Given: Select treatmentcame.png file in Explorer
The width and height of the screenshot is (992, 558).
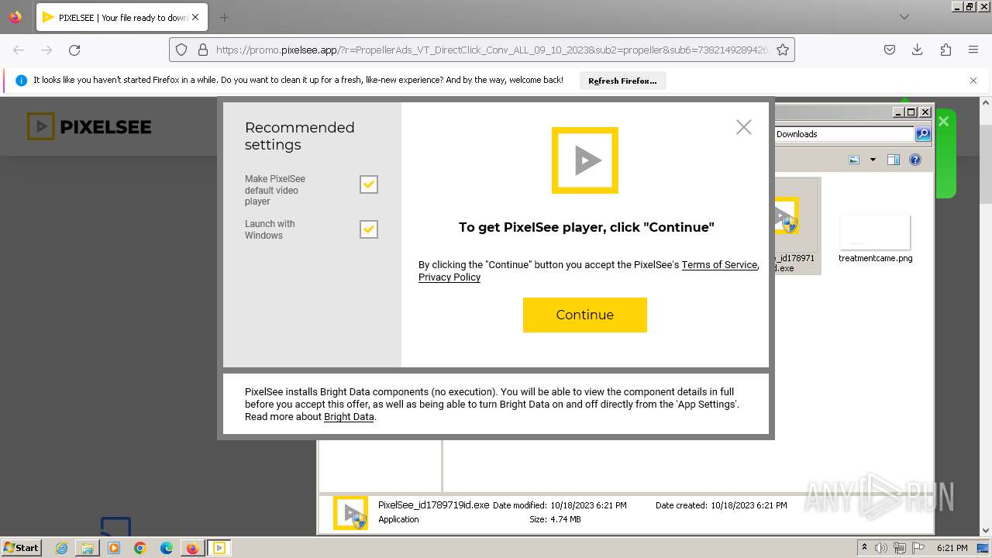Looking at the screenshot, I should point(875,239).
